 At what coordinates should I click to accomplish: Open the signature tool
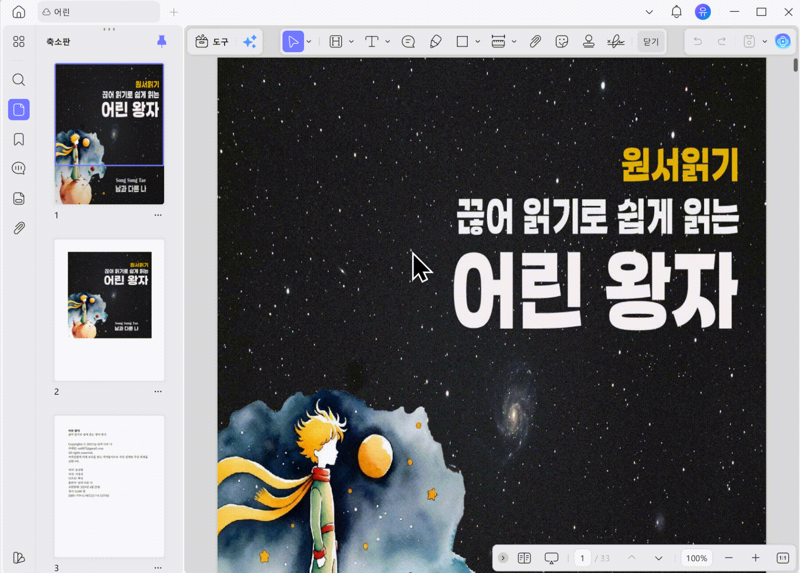[x=616, y=41]
